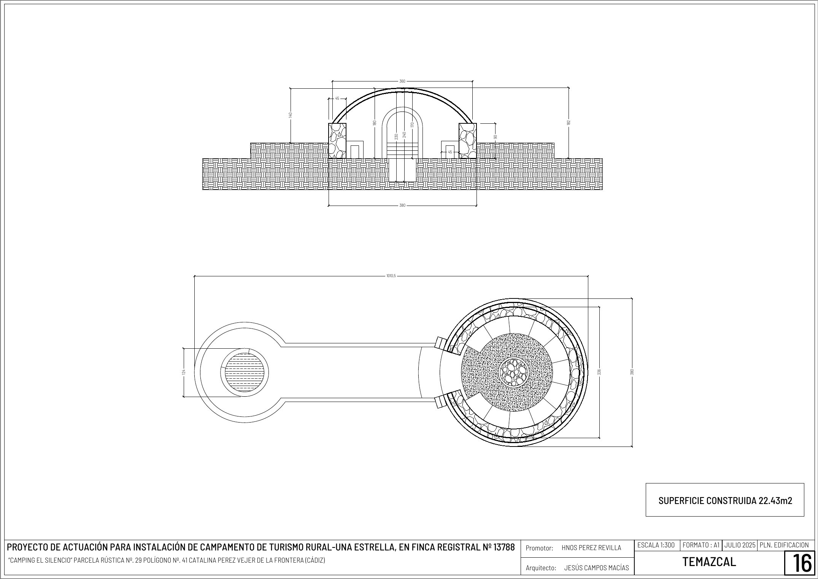This screenshot has width=818, height=579.
Task: Click the '180' vertical dimension in the elevation
Action: 375,123
